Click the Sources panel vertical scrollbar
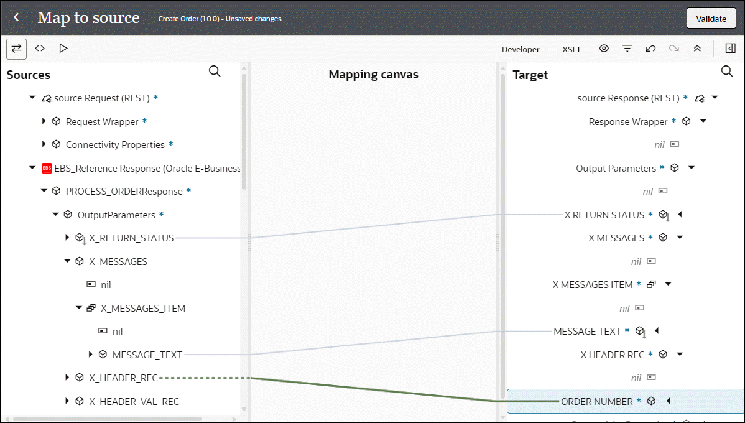The height and width of the screenshot is (423, 745). [244, 132]
